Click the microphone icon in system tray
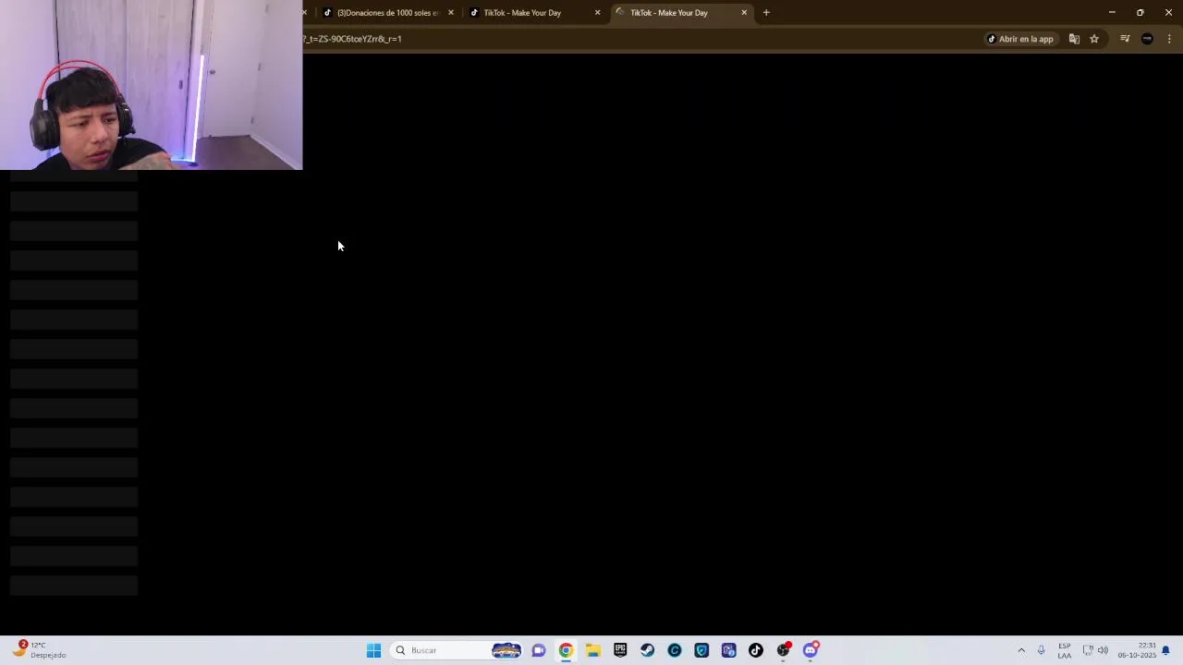Image resolution: width=1183 pixels, height=665 pixels. [x=1041, y=650]
